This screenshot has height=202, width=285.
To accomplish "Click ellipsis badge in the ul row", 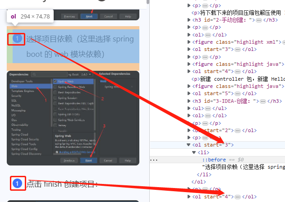I will (208, 109).
